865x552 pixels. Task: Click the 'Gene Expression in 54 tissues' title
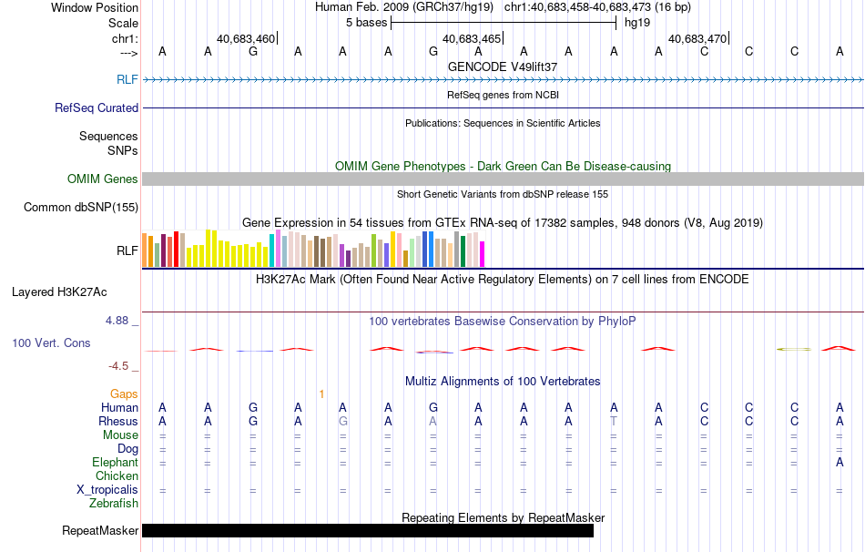[503, 222]
